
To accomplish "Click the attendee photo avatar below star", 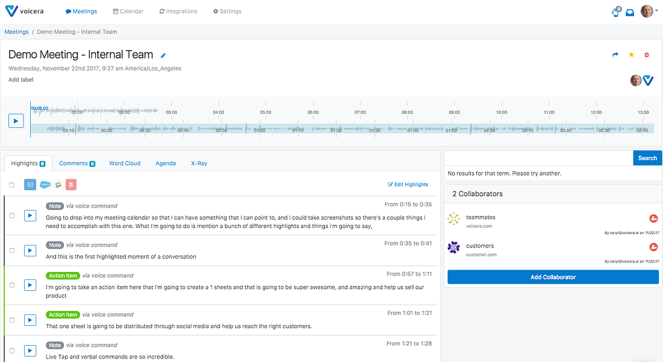I will click(x=635, y=80).
